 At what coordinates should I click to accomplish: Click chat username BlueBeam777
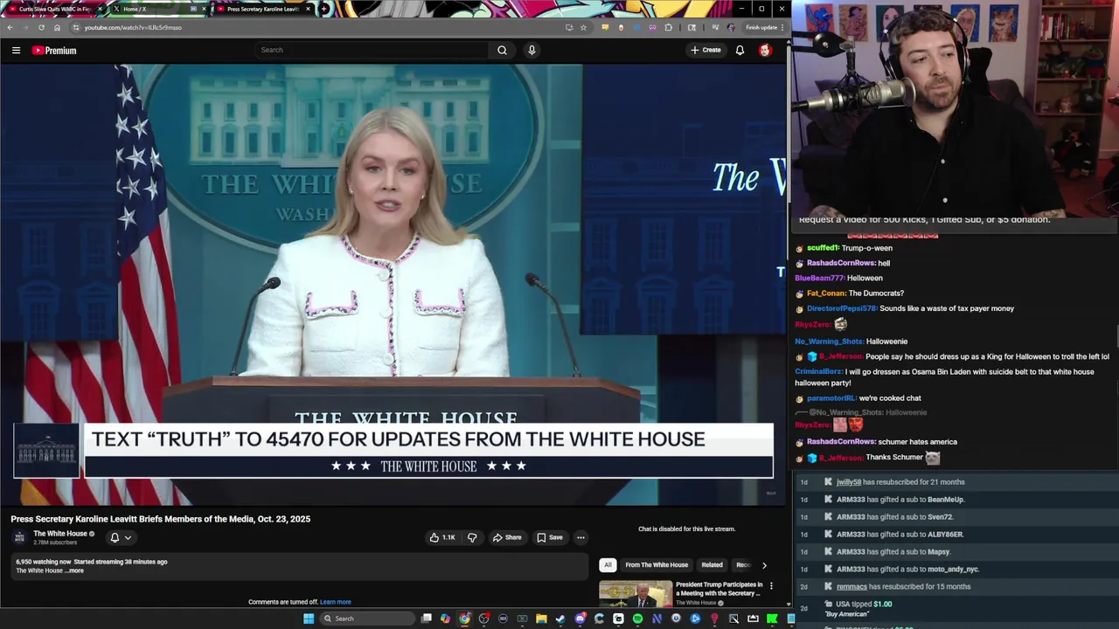coord(819,278)
